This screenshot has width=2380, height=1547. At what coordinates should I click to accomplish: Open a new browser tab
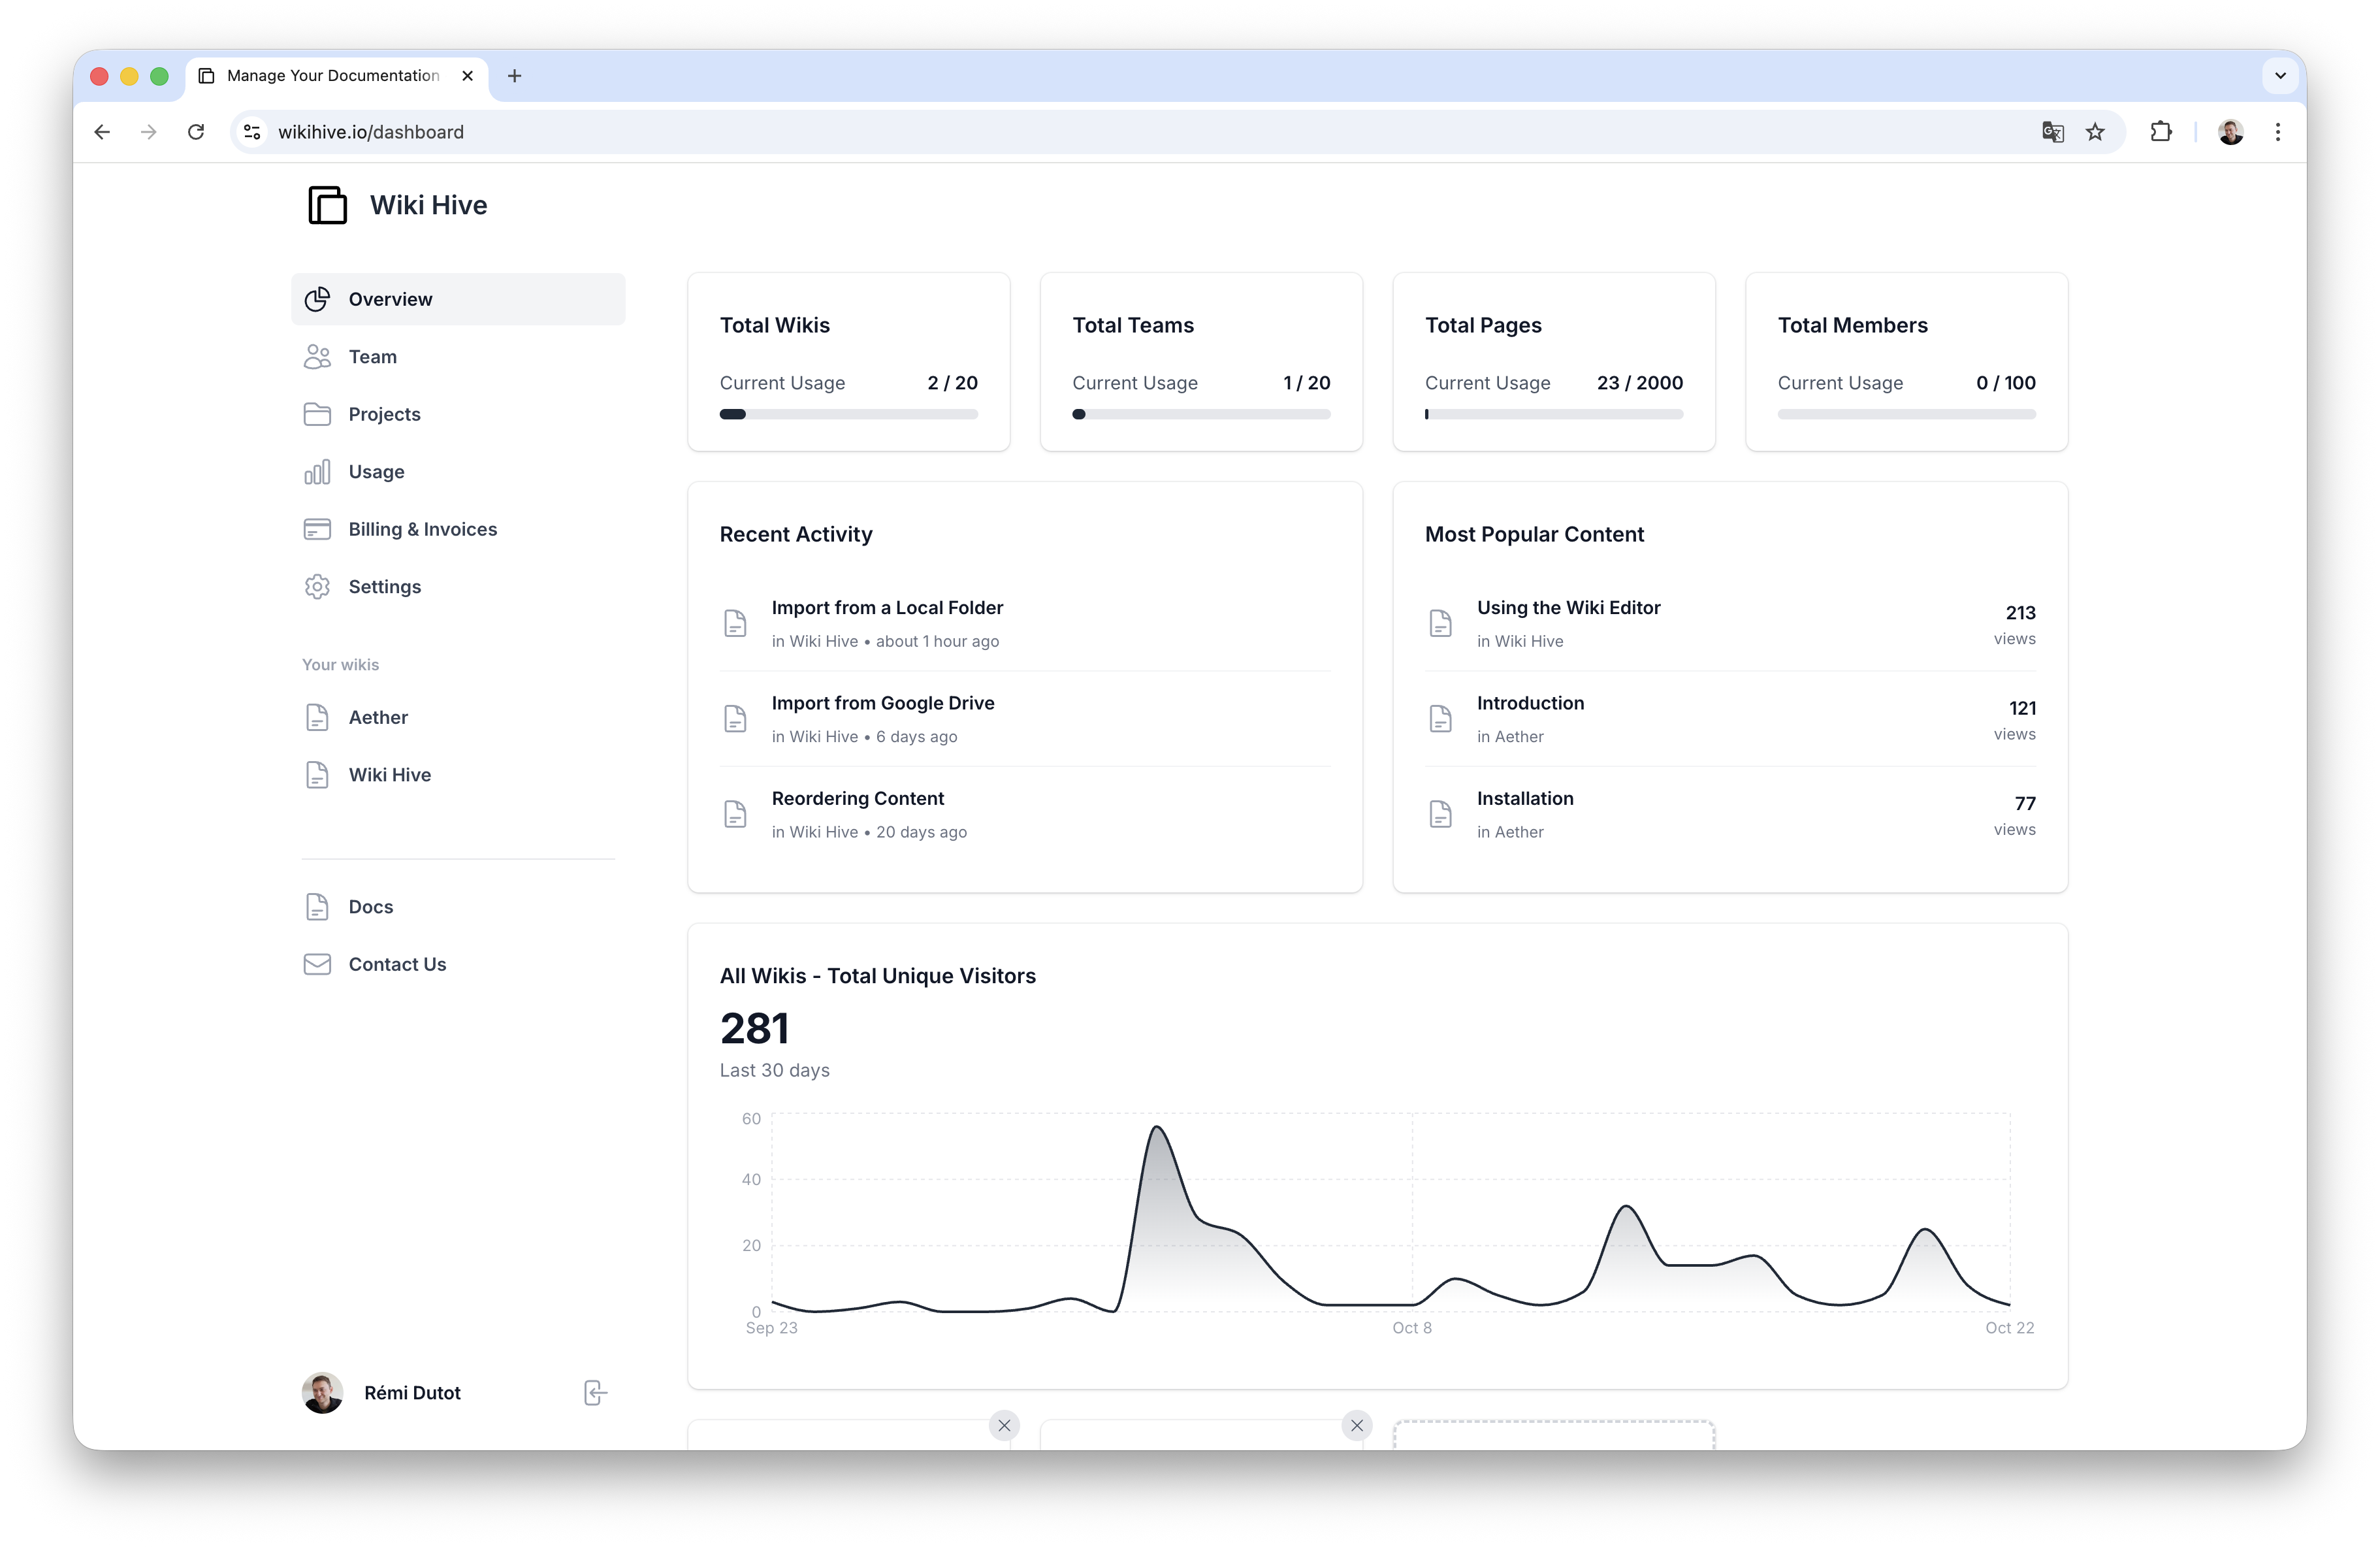(x=514, y=76)
